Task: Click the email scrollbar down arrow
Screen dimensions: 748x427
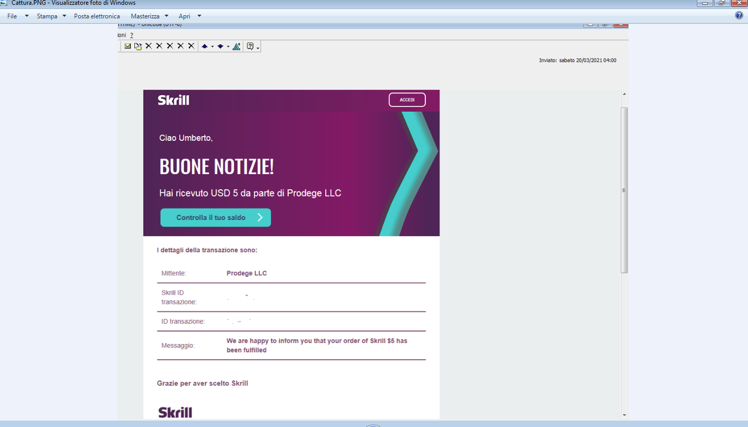Action: pyautogui.click(x=624, y=415)
